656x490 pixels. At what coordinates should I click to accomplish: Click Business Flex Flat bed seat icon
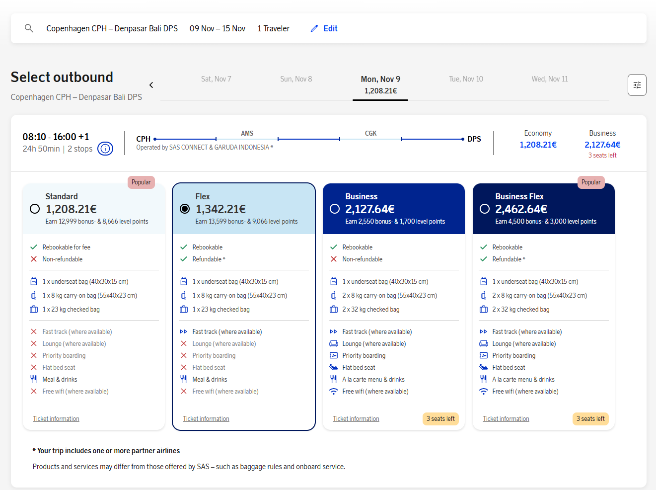(x=484, y=367)
